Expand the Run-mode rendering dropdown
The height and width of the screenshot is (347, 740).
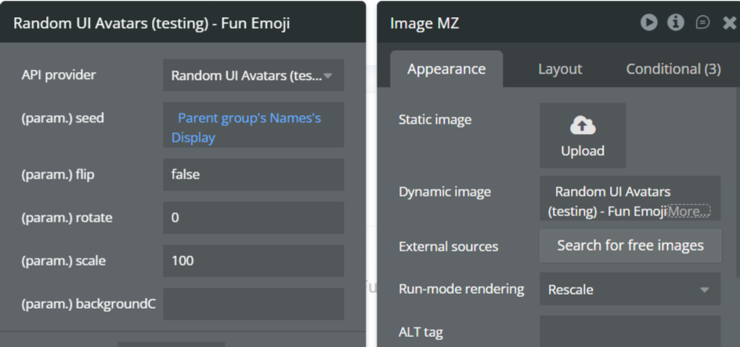[630, 290]
